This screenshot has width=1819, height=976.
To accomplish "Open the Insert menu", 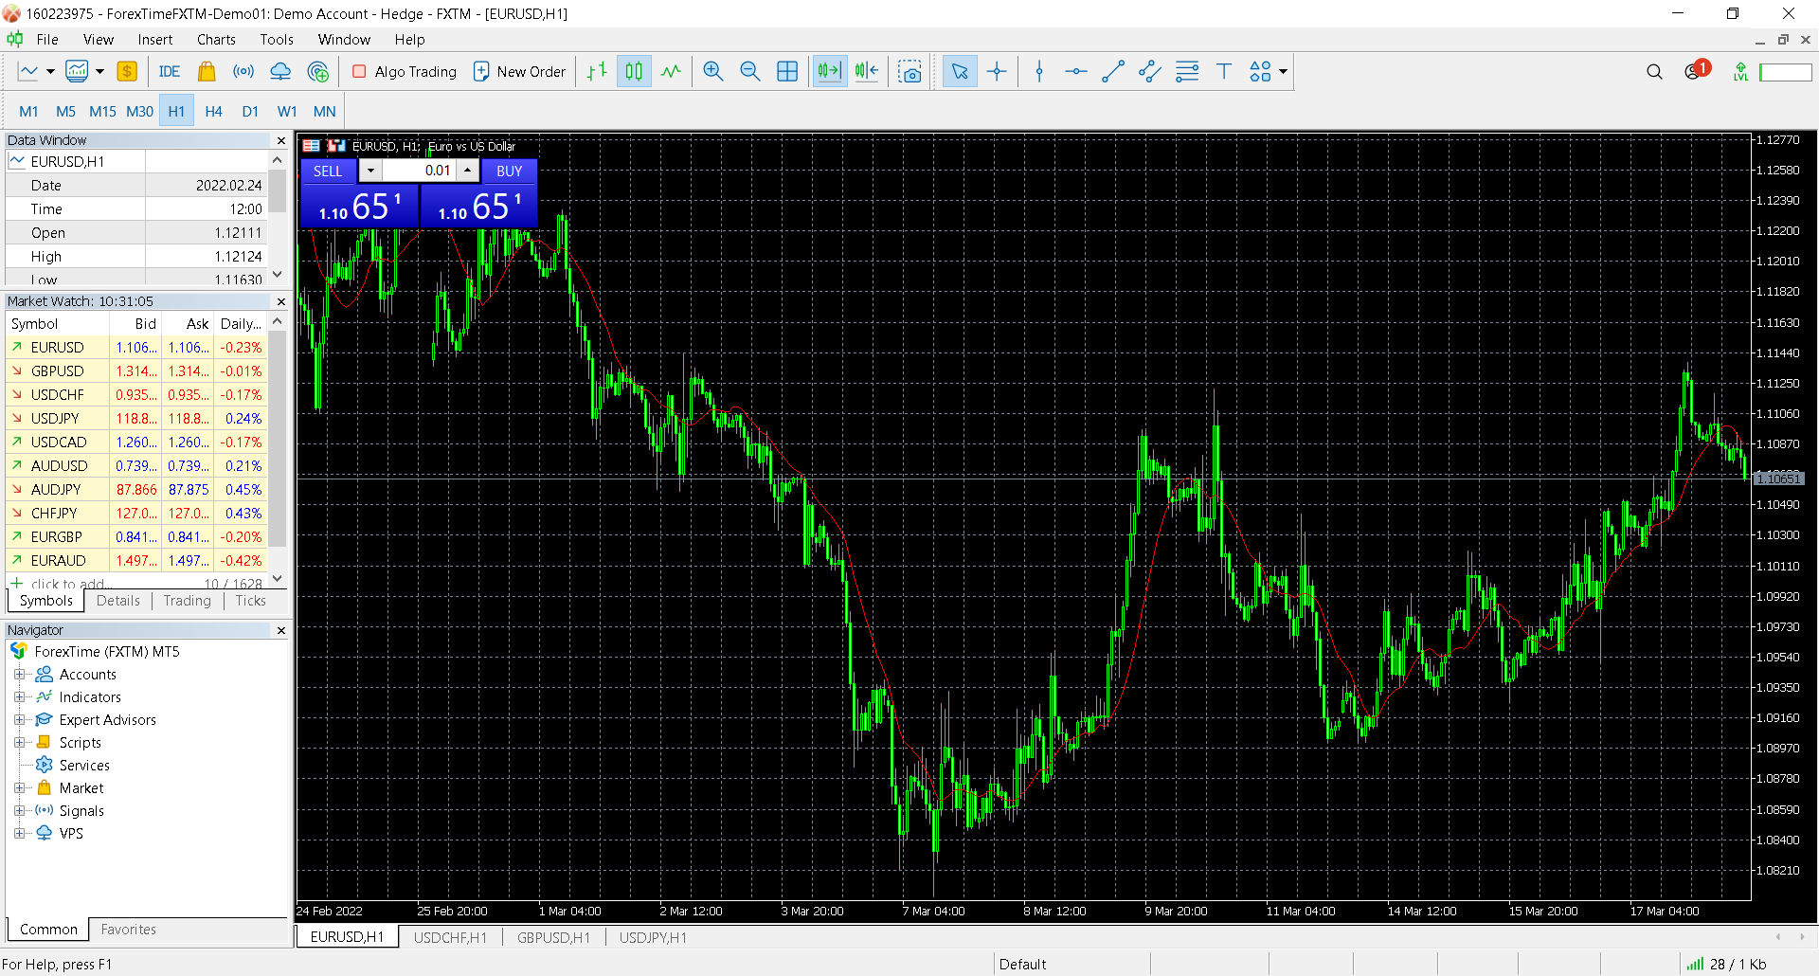I will pos(155,40).
